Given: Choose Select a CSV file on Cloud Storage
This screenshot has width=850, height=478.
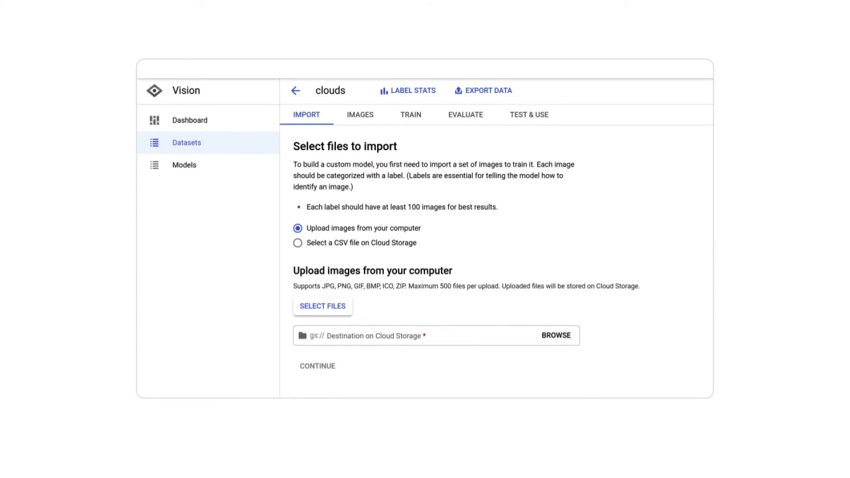Looking at the screenshot, I should [297, 243].
